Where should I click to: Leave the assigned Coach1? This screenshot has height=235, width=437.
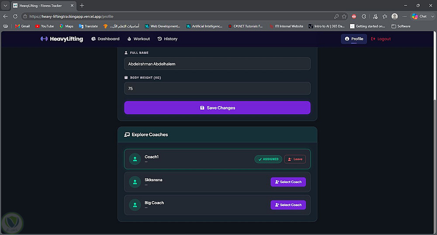coord(295,159)
